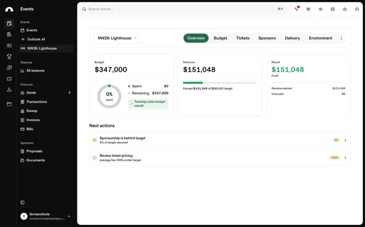
Task: Click Earned $151,048 of $563,421 target text
Action: coord(208,88)
